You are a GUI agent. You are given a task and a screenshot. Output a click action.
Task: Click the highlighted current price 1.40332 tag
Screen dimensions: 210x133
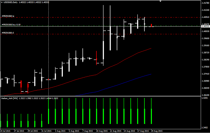coord(205,27)
